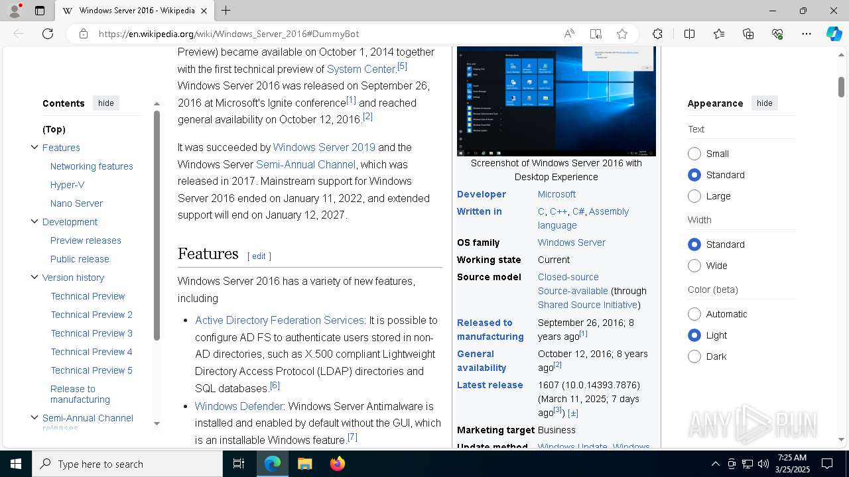Select Small text size
The height and width of the screenshot is (477, 849).
[x=694, y=154]
